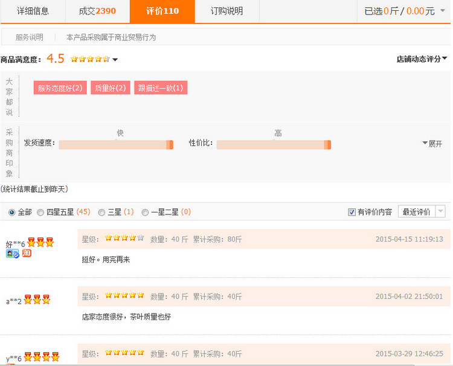This screenshot has width=453, height=366.
Task: Click the 服务态度好(2) tag
Action: point(60,88)
